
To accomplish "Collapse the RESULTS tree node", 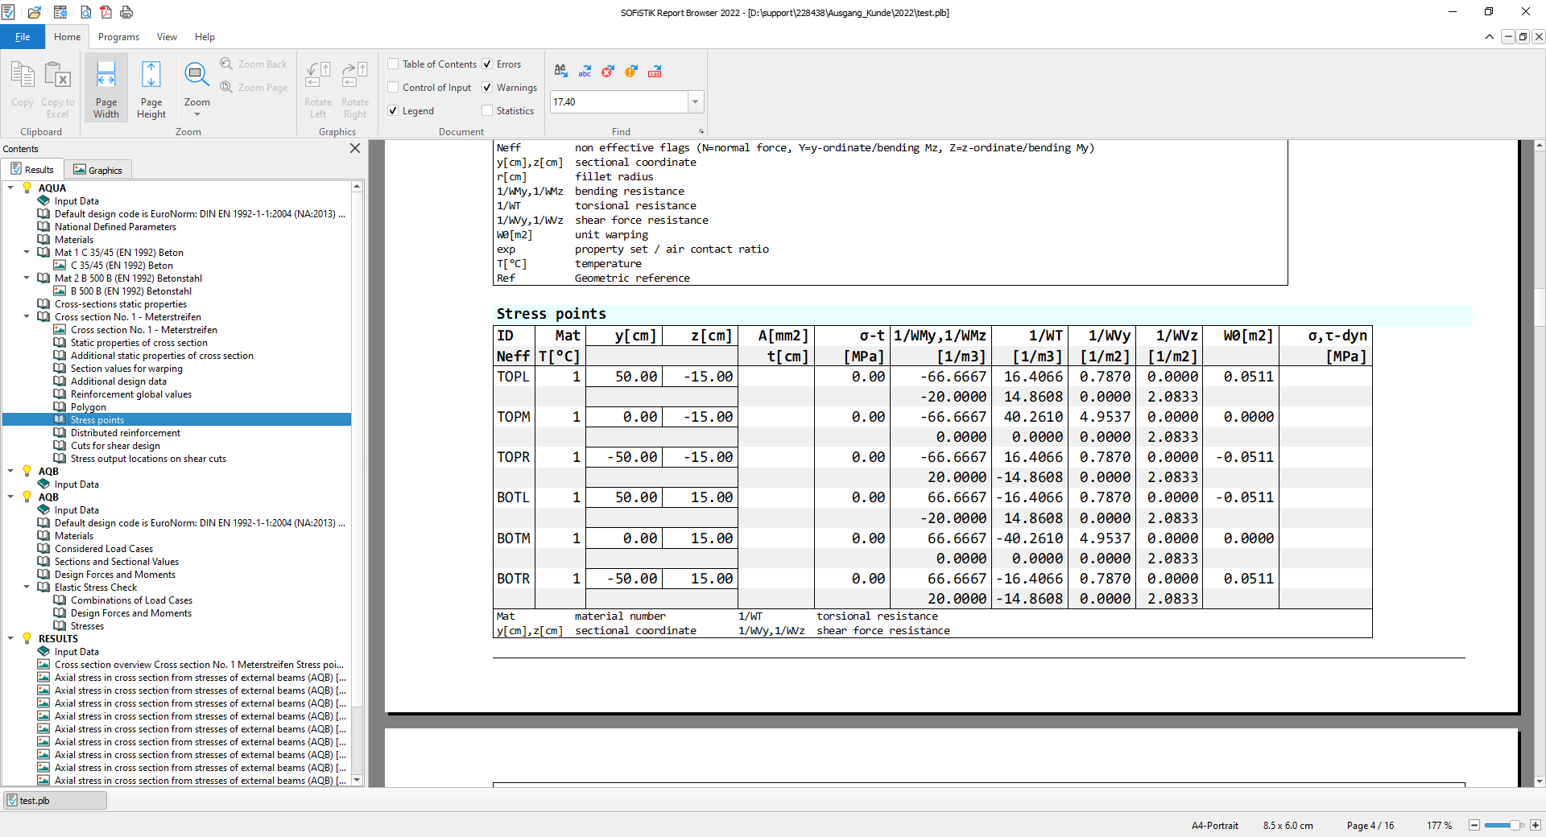I will click(11, 639).
